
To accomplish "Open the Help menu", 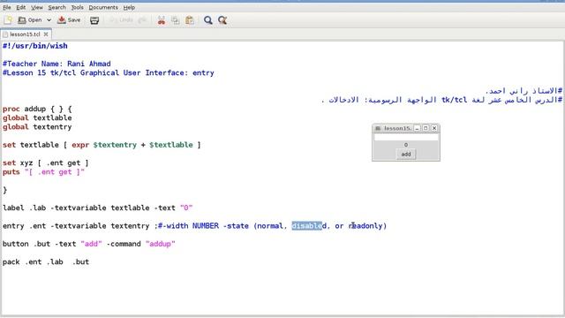I will click(129, 7).
